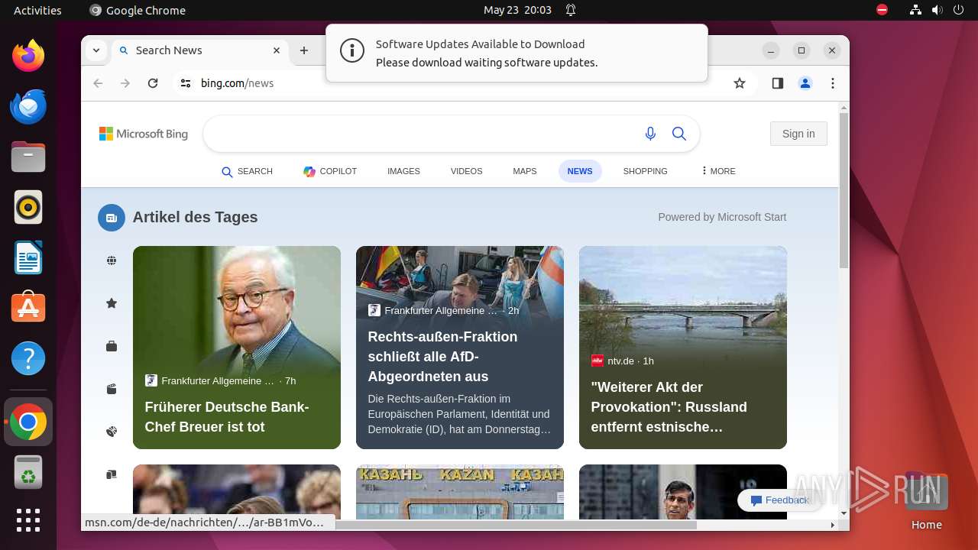Reload the Bing news page
The height and width of the screenshot is (550, 978).
coord(153,83)
